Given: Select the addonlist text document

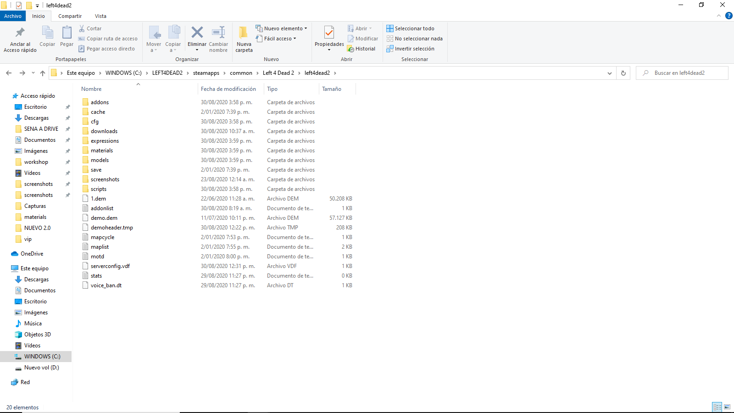Looking at the screenshot, I should coord(102,208).
